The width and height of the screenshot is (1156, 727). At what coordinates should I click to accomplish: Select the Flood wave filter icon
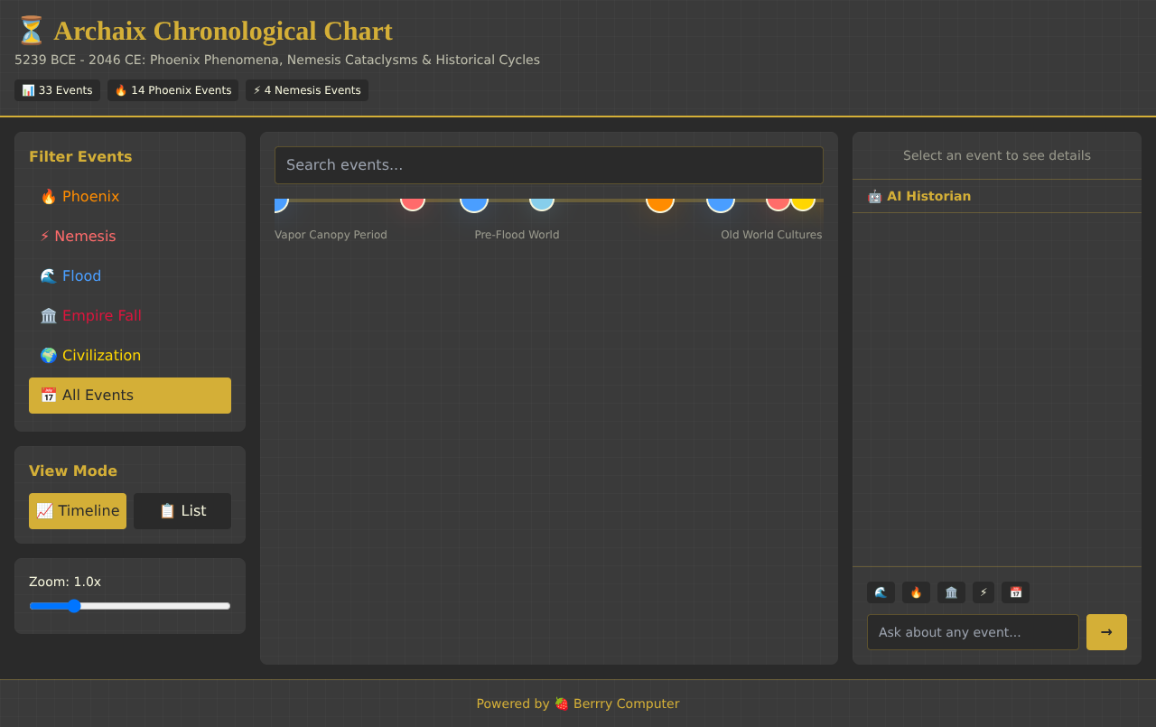(48, 275)
